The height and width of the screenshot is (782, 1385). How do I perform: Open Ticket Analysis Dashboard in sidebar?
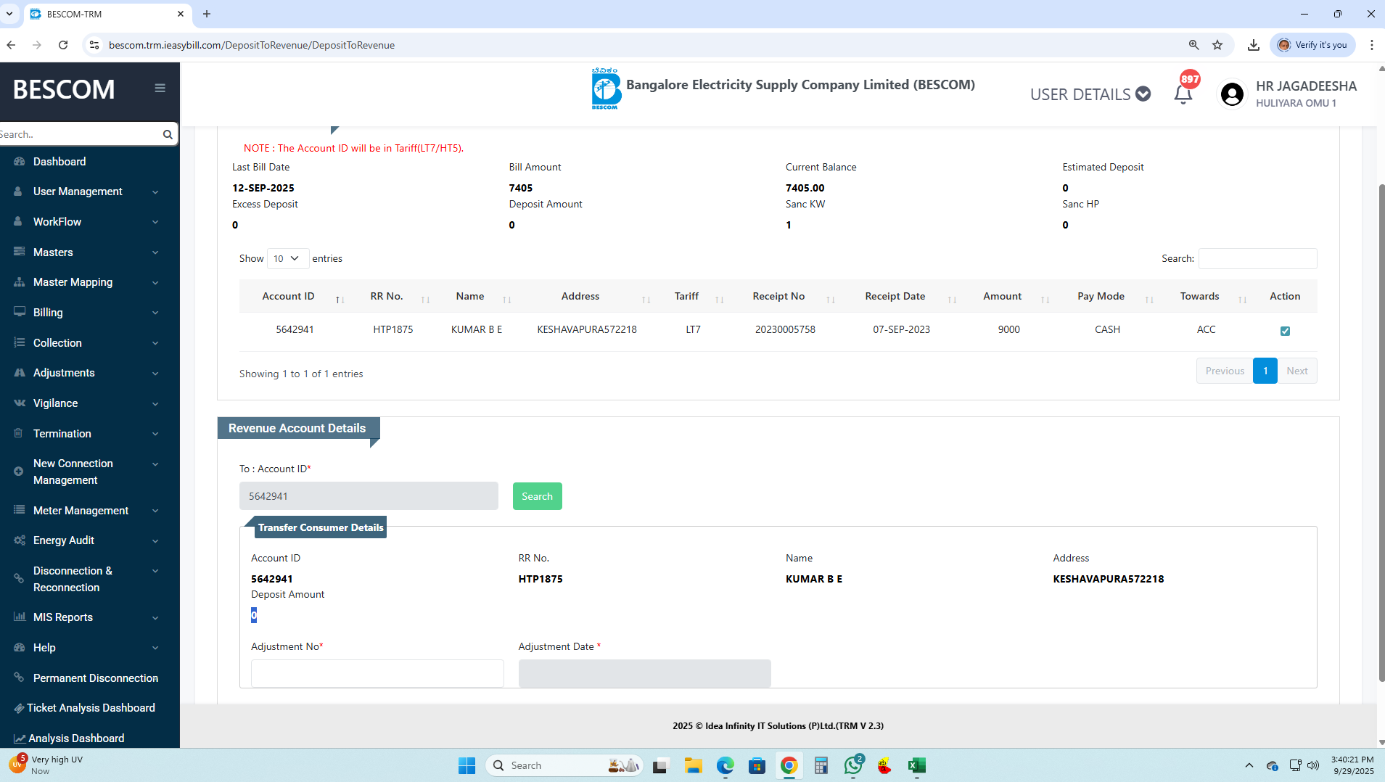(91, 708)
